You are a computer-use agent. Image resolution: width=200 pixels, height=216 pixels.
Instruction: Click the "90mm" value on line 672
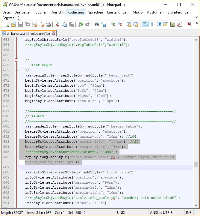pyautogui.click(x=96, y=85)
